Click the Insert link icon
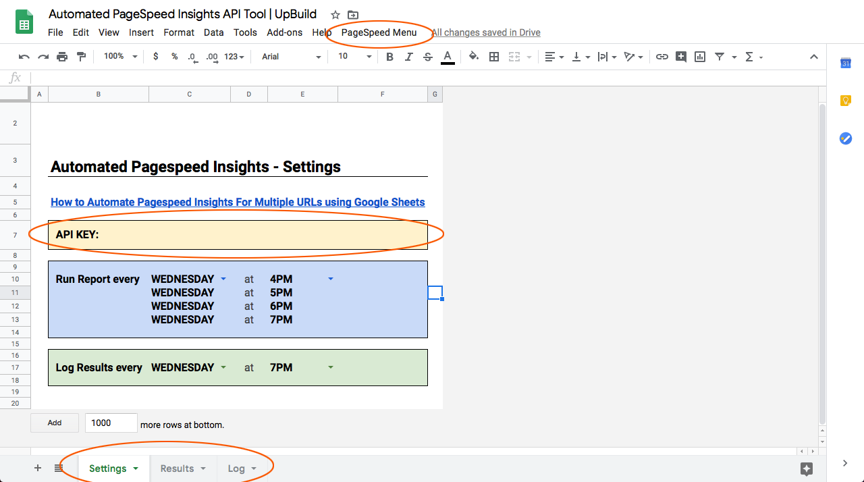 (662, 57)
